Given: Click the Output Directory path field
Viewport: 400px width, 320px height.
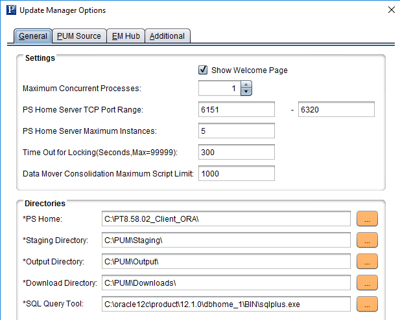Looking at the screenshot, I should [x=226, y=261].
